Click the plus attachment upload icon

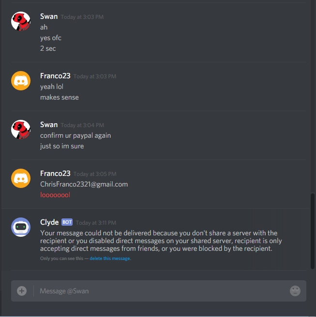pyautogui.click(x=22, y=291)
